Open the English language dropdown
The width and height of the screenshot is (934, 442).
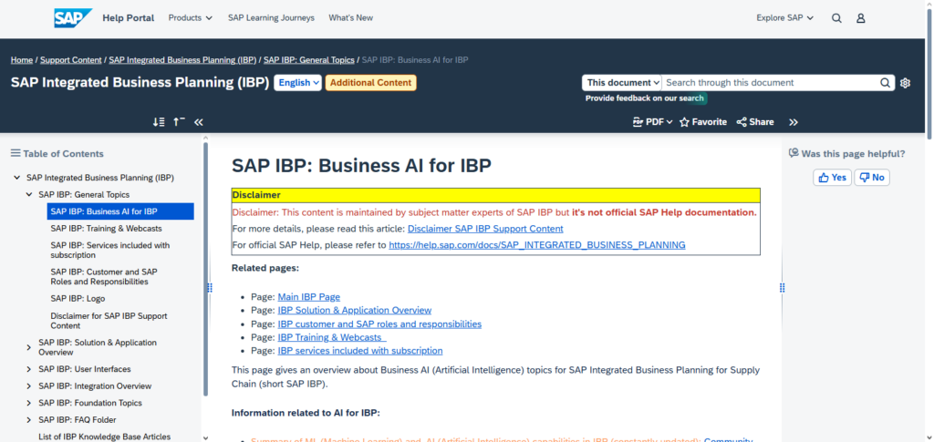pos(298,83)
